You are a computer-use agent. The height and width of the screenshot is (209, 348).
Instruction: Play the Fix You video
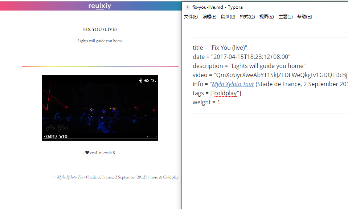[44, 137]
